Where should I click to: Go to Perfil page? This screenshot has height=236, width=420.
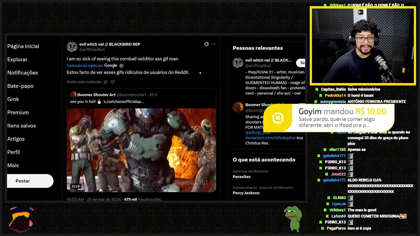13,152
